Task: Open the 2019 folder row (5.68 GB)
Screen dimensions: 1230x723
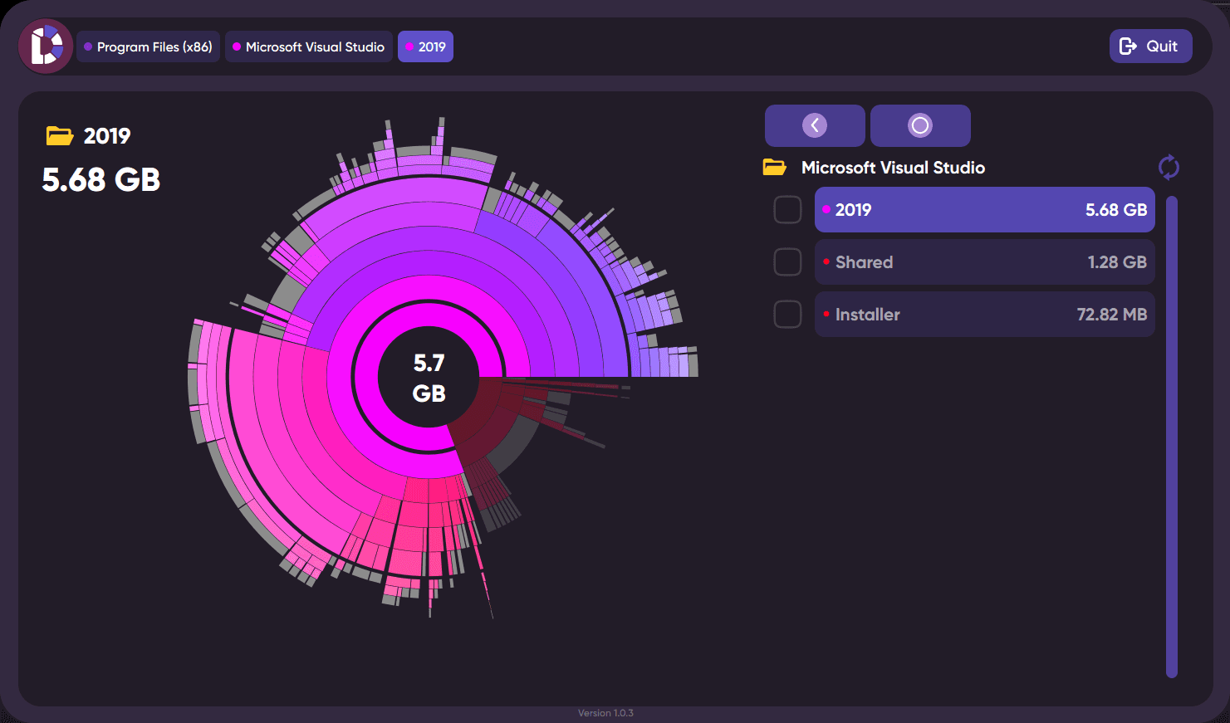Action: tap(984, 210)
